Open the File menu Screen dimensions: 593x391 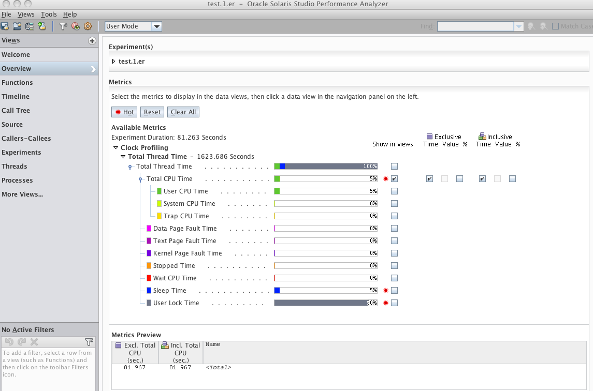(x=6, y=14)
